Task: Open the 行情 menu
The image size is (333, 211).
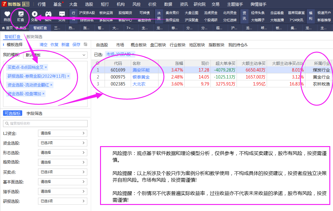Action: [x=42, y=4]
